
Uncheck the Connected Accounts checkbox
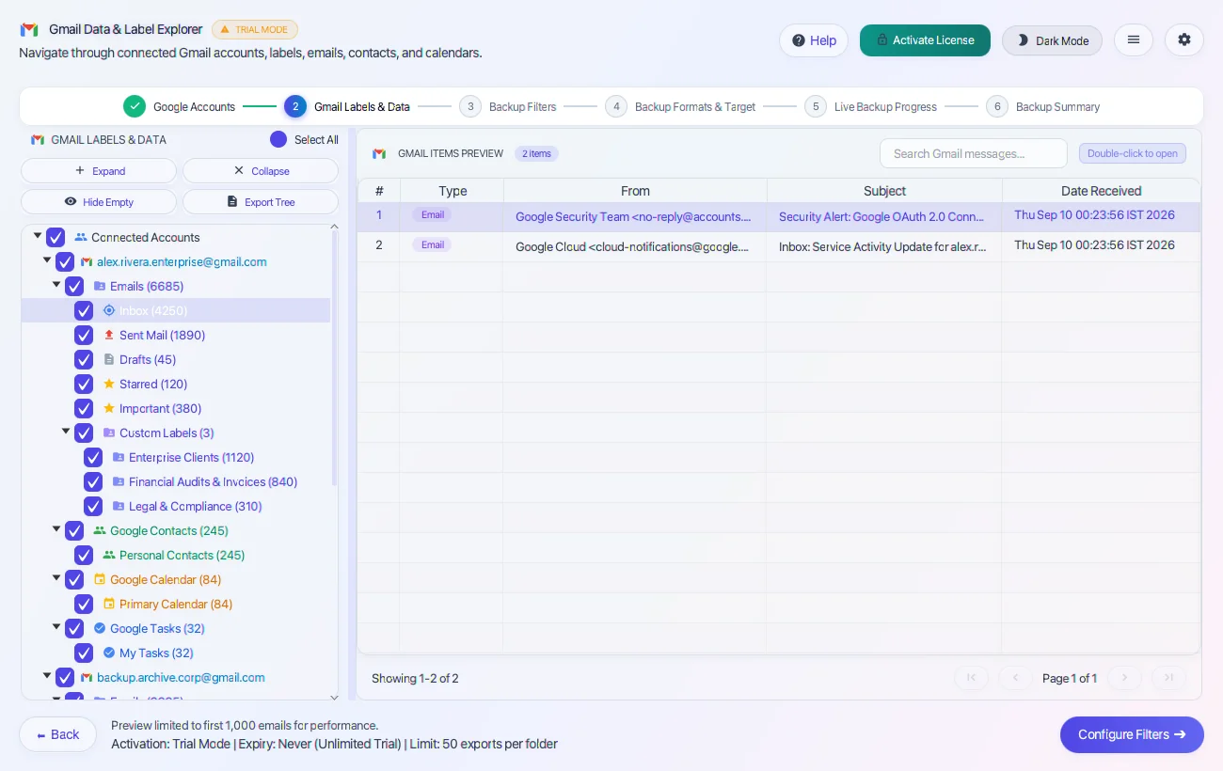click(56, 237)
